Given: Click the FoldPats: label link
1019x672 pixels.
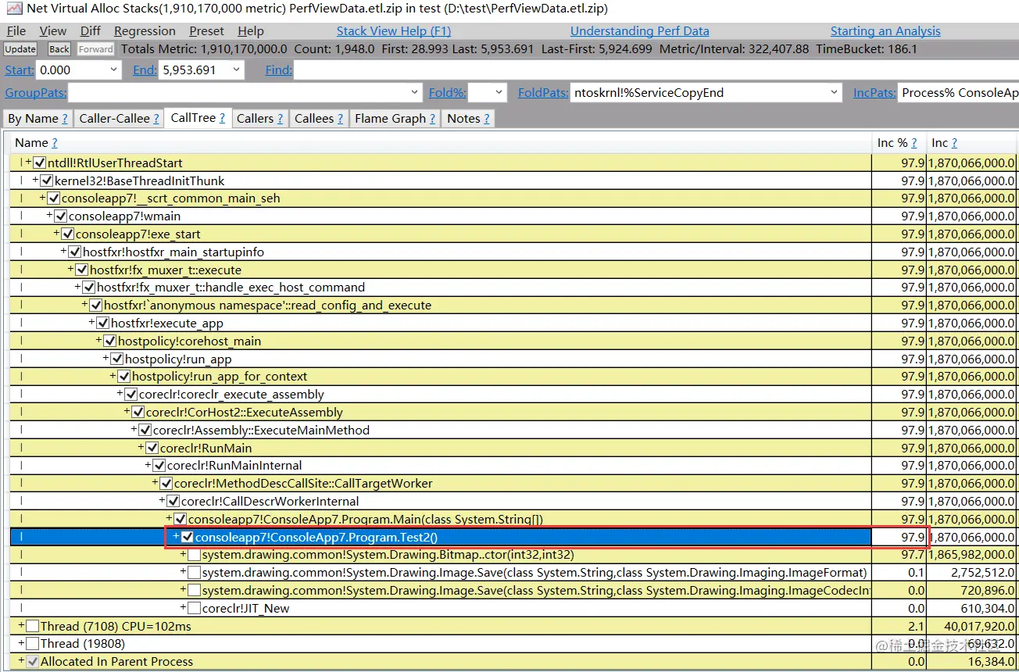Looking at the screenshot, I should 543,93.
